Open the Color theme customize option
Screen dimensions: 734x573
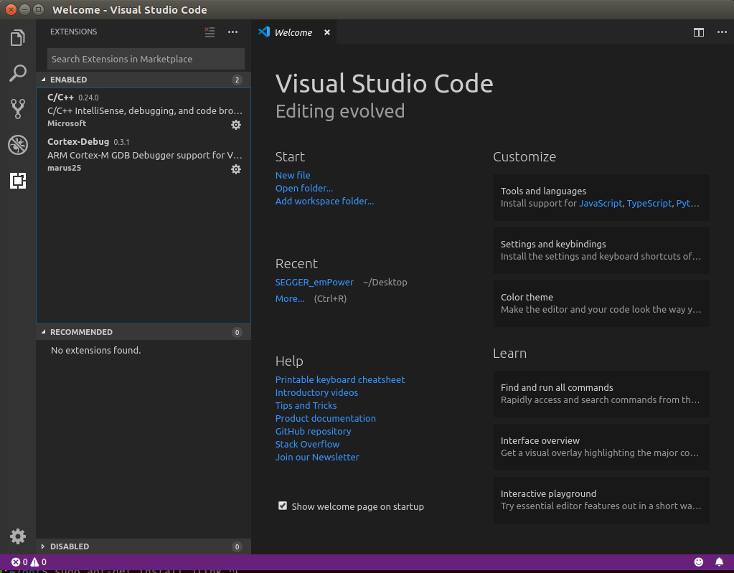point(601,303)
